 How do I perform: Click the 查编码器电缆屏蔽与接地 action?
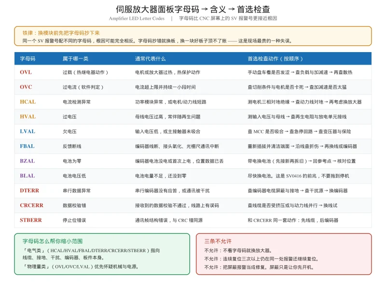(298, 190)
